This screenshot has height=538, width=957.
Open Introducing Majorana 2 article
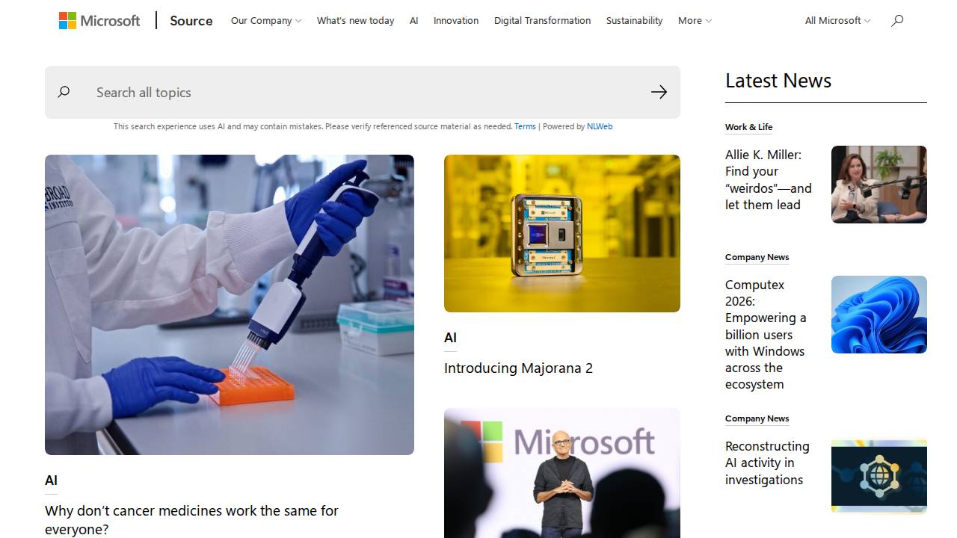coord(518,368)
